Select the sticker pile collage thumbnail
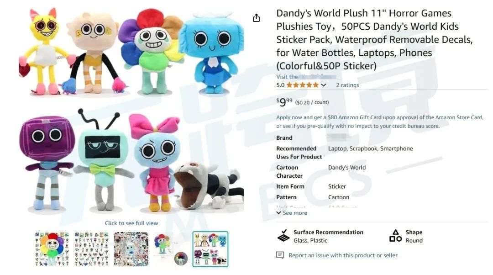493x275 pixels. pos(131,249)
